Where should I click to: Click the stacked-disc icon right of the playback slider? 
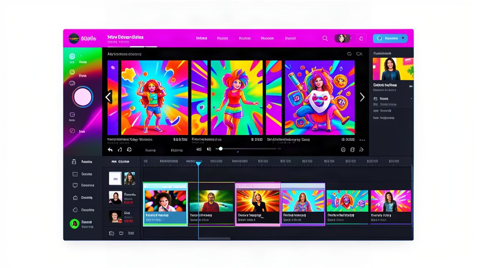[352, 149]
